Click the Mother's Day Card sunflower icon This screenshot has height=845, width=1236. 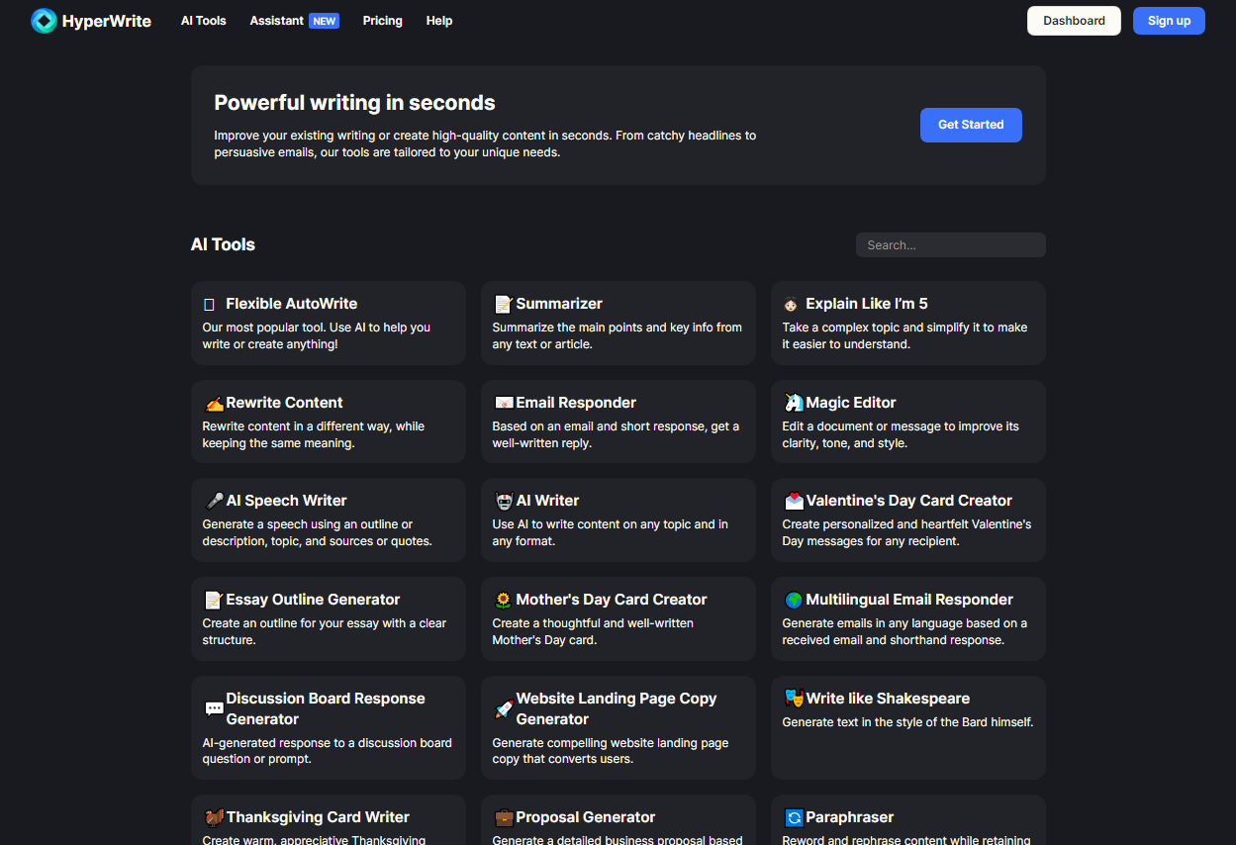click(x=504, y=601)
